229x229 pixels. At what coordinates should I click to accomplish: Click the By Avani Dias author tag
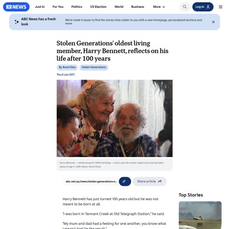67,67
